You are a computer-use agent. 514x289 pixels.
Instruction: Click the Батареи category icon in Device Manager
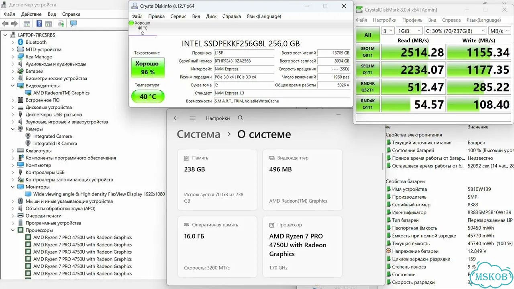20,71
